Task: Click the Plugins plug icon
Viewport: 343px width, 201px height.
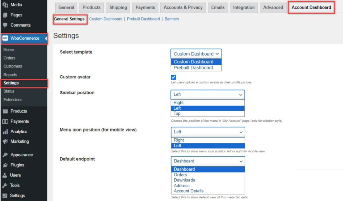Action: pyautogui.click(x=5, y=165)
